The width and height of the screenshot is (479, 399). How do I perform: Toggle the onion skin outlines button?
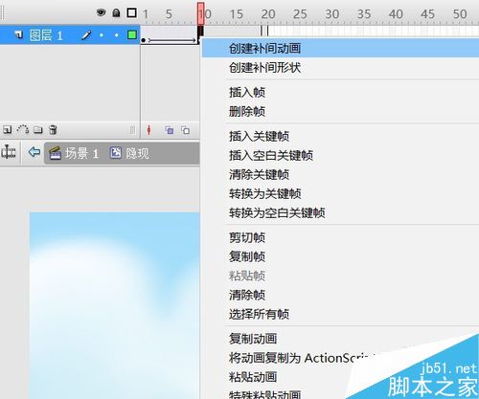tap(186, 130)
